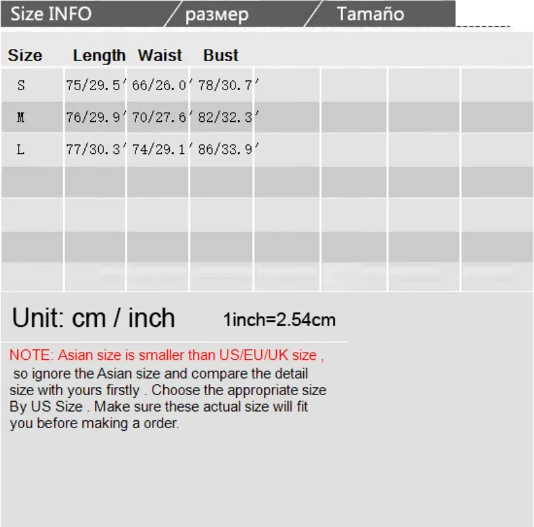Click the bust value '78/30.7'
The width and height of the screenshot is (534, 527).
coord(228,85)
